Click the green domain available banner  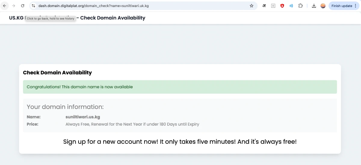pyautogui.click(x=180, y=87)
